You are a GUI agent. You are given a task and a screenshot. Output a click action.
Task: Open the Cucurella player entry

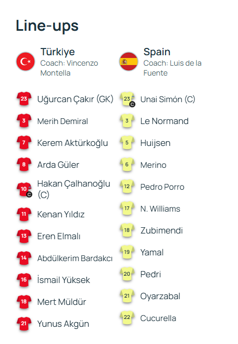tap(158, 318)
